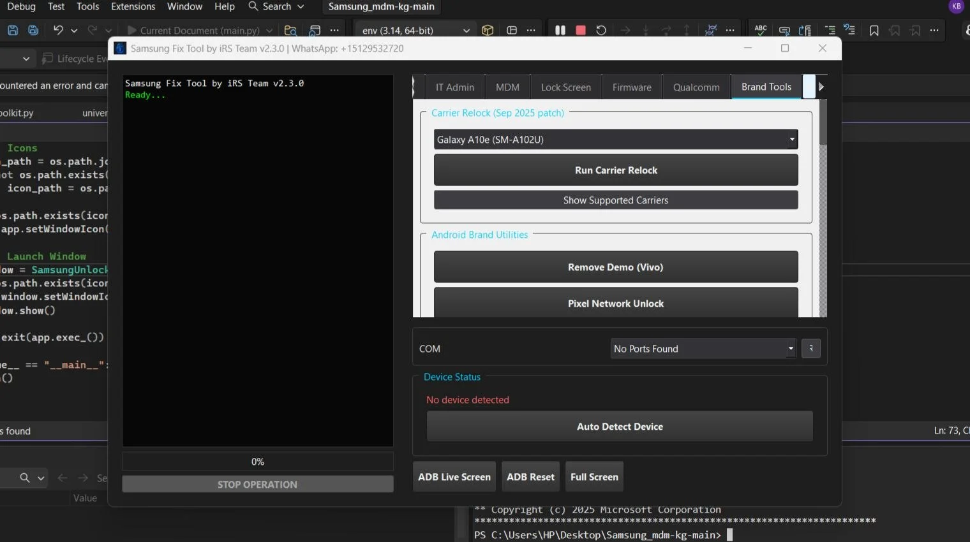Expand the No Ports Found COM dropdown

(x=703, y=348)
